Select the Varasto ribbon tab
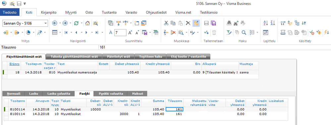Screen dimensions: 331x125 [x=131, y=13]
